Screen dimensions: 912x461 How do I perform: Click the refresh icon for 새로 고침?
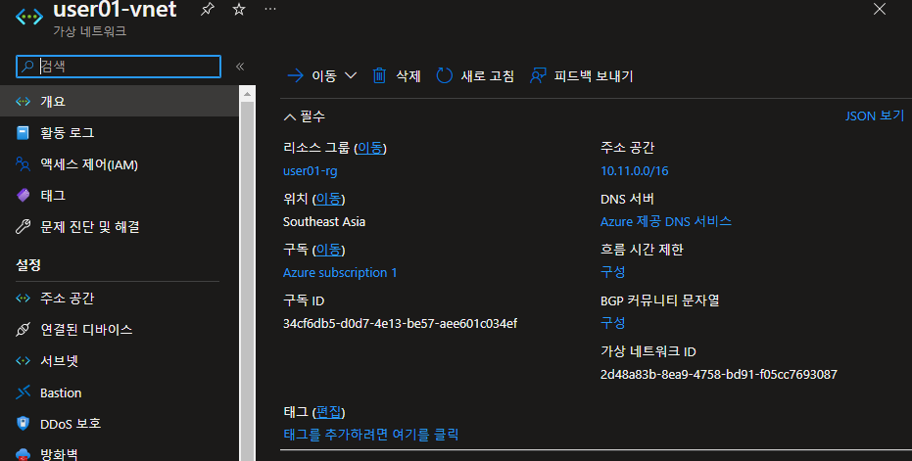click(x=445, y=75)
